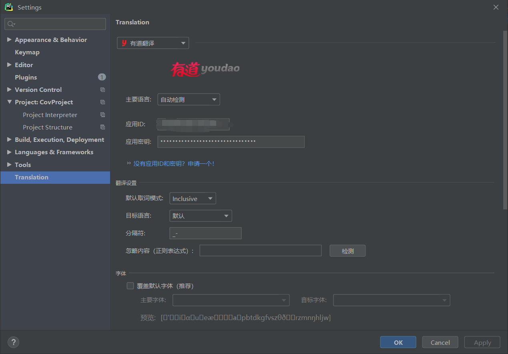Collapse the Project: CovProject tree section
Image resolution: width=508 pixels, height=354 pixels.
click(10, 102)
